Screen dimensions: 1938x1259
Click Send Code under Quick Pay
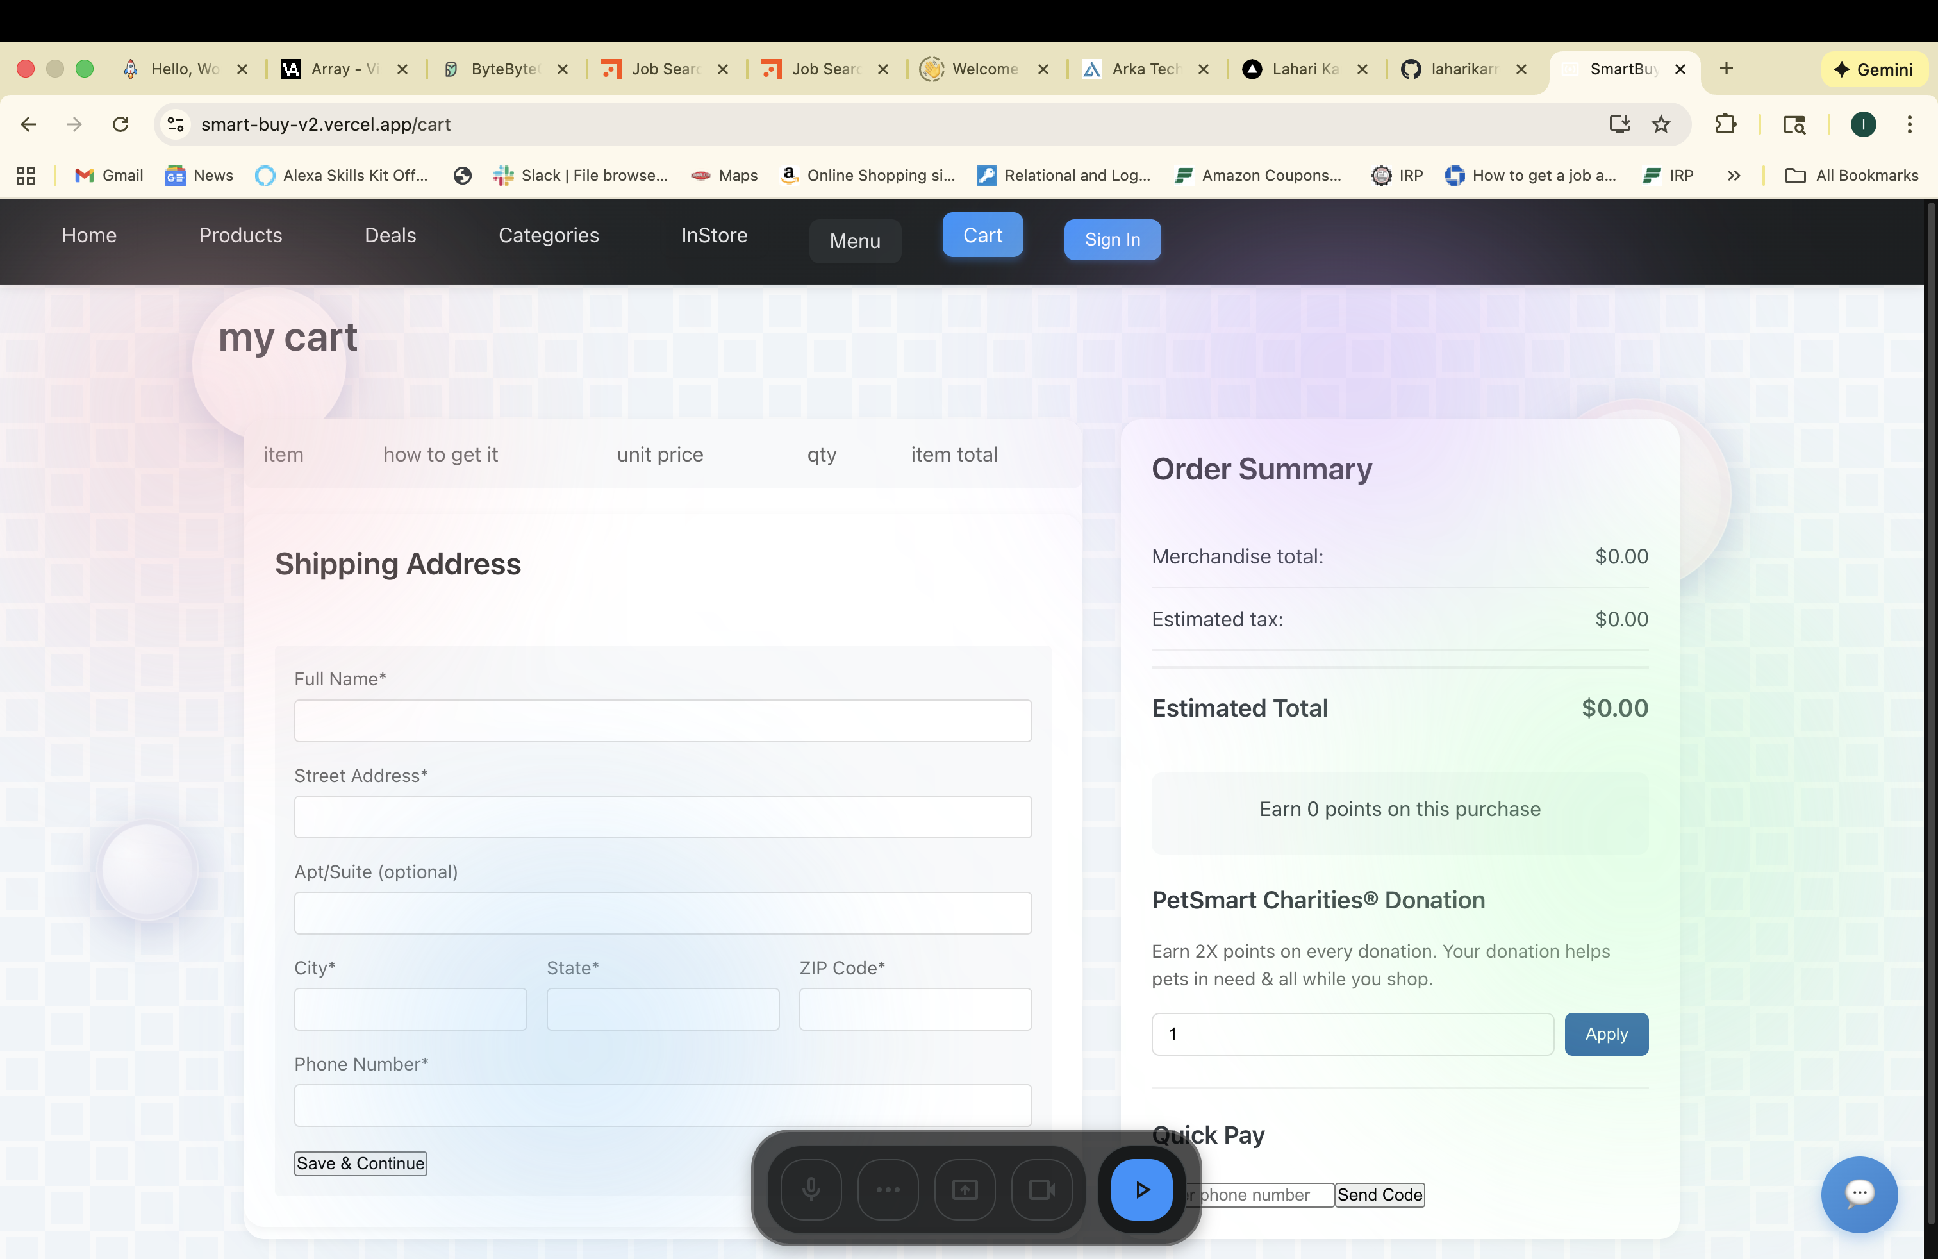[1379, 1195]
